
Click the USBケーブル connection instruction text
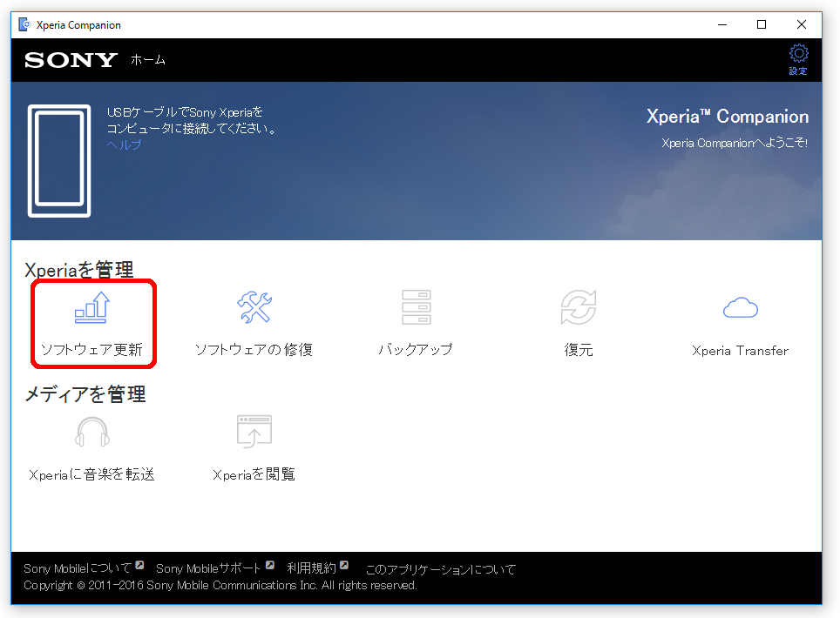pos(191,120)
